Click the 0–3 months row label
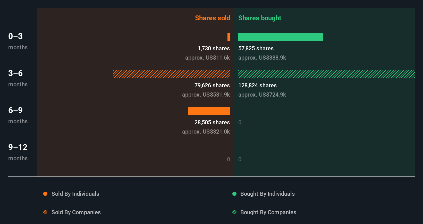Image resolution: width=423 pixels, height=224 pixels. [18, 41]
